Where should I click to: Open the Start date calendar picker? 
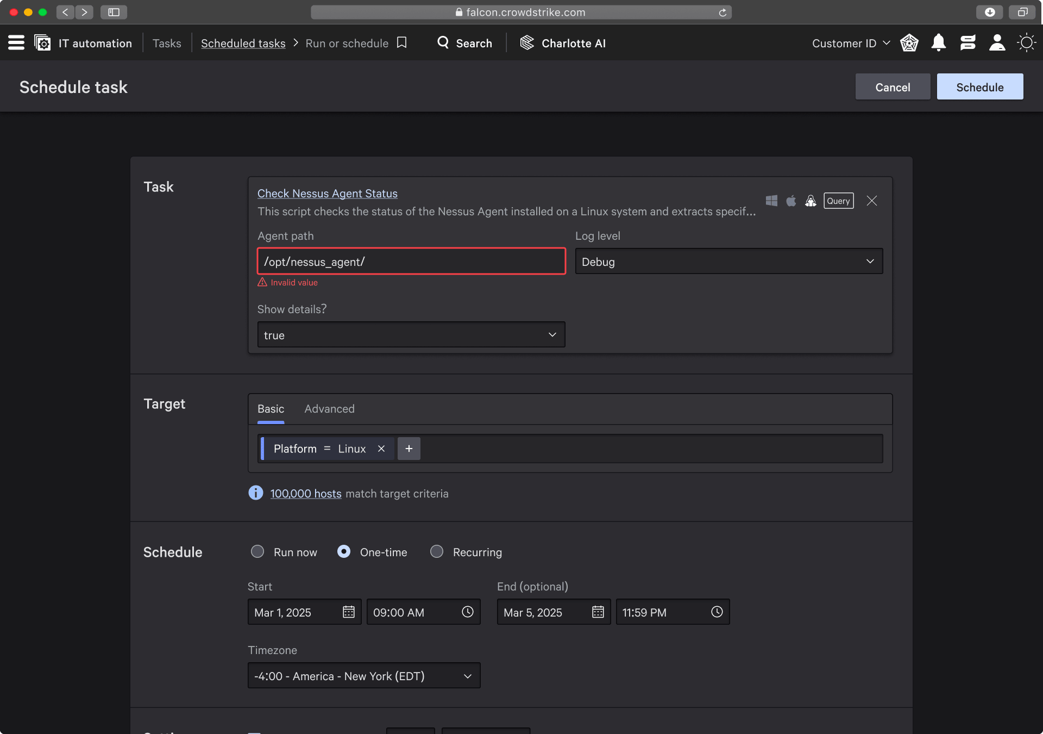point(349,612)
